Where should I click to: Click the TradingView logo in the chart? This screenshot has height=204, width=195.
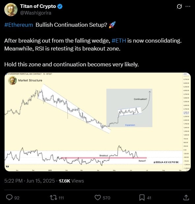coord(7,167)
